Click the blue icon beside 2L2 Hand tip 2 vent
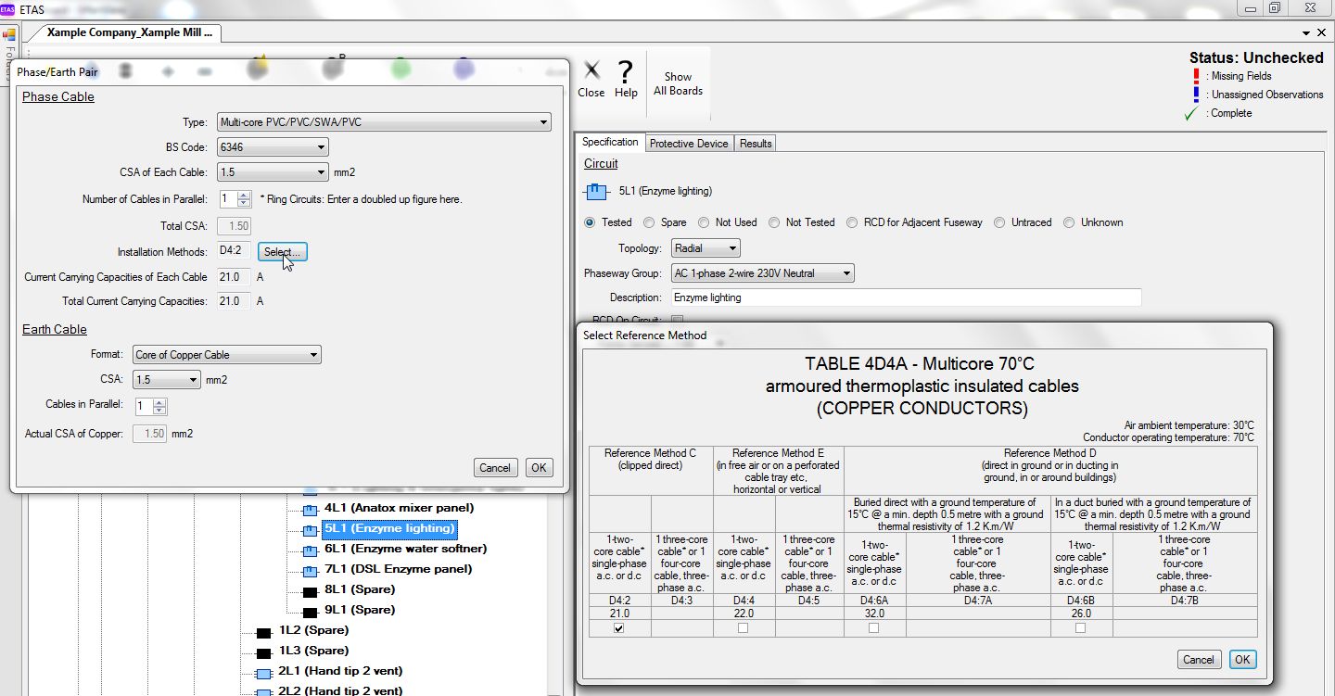 pos(264,691)
